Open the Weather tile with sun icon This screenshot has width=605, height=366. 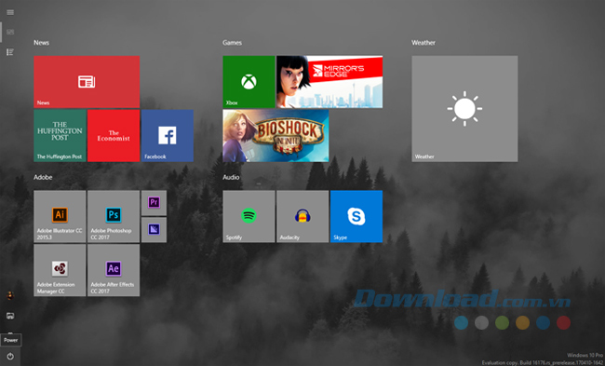coord(464,108)
